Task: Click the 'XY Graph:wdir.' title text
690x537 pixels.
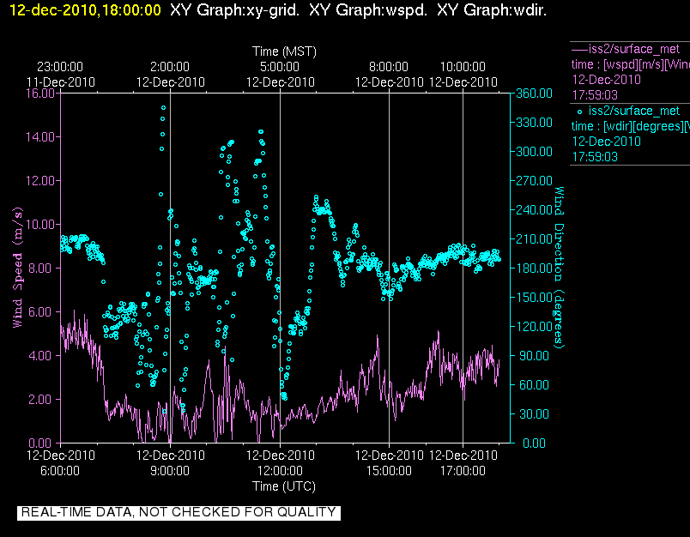Action: 492,10
